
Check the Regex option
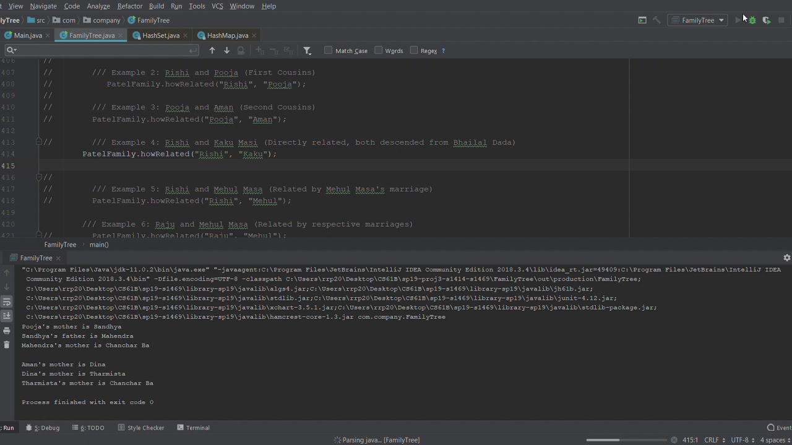[414, 51]
